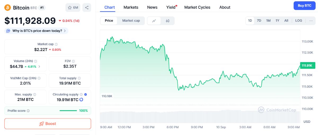Image resolution: width=318 pixels, height=135 pixels.
Task: Open the Markets tab
Action: point(131,7)
